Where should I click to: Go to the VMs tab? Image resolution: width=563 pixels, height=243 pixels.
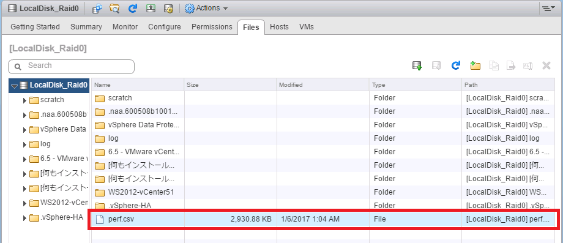tap(306, 27)
